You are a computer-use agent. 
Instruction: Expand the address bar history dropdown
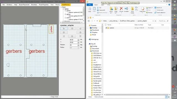pyautogui.click(x=153, y=21)
